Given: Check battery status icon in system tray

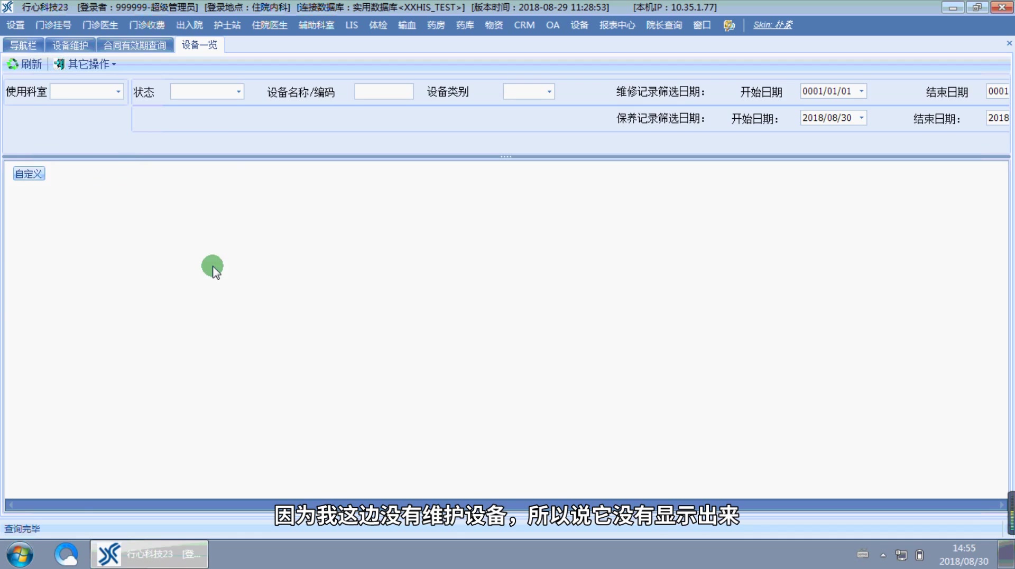Looking at the screenshot, I should [919, 555].
